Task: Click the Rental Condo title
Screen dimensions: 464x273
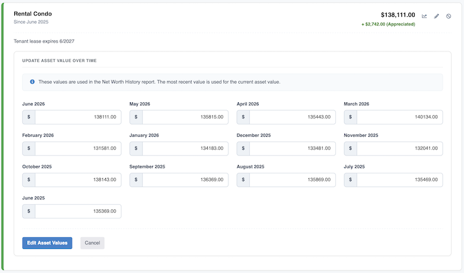Action: (33, 14)
